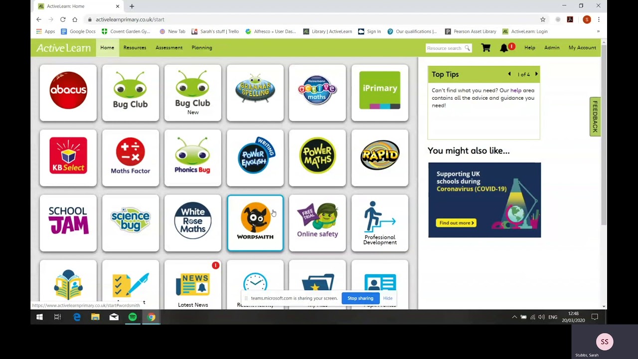Screen dimensions: 638x359
Task: Open Chrome menu three dots
Action: coord(599,19)
